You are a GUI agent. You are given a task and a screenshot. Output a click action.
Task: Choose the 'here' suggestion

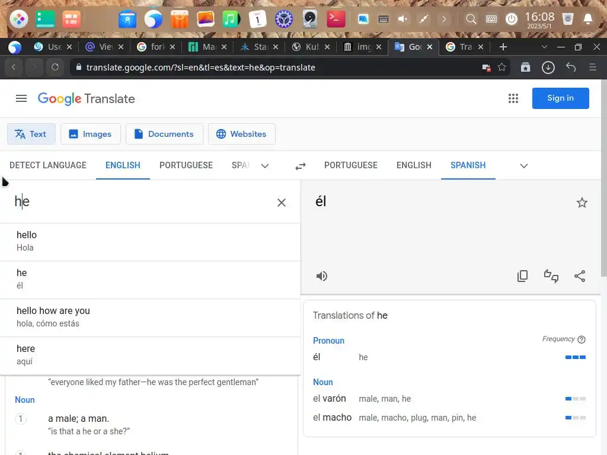150,355
